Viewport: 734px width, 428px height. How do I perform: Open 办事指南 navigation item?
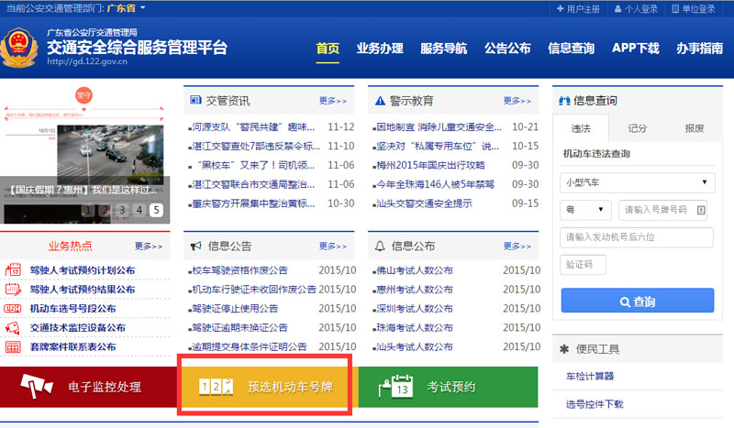point(699,49)
